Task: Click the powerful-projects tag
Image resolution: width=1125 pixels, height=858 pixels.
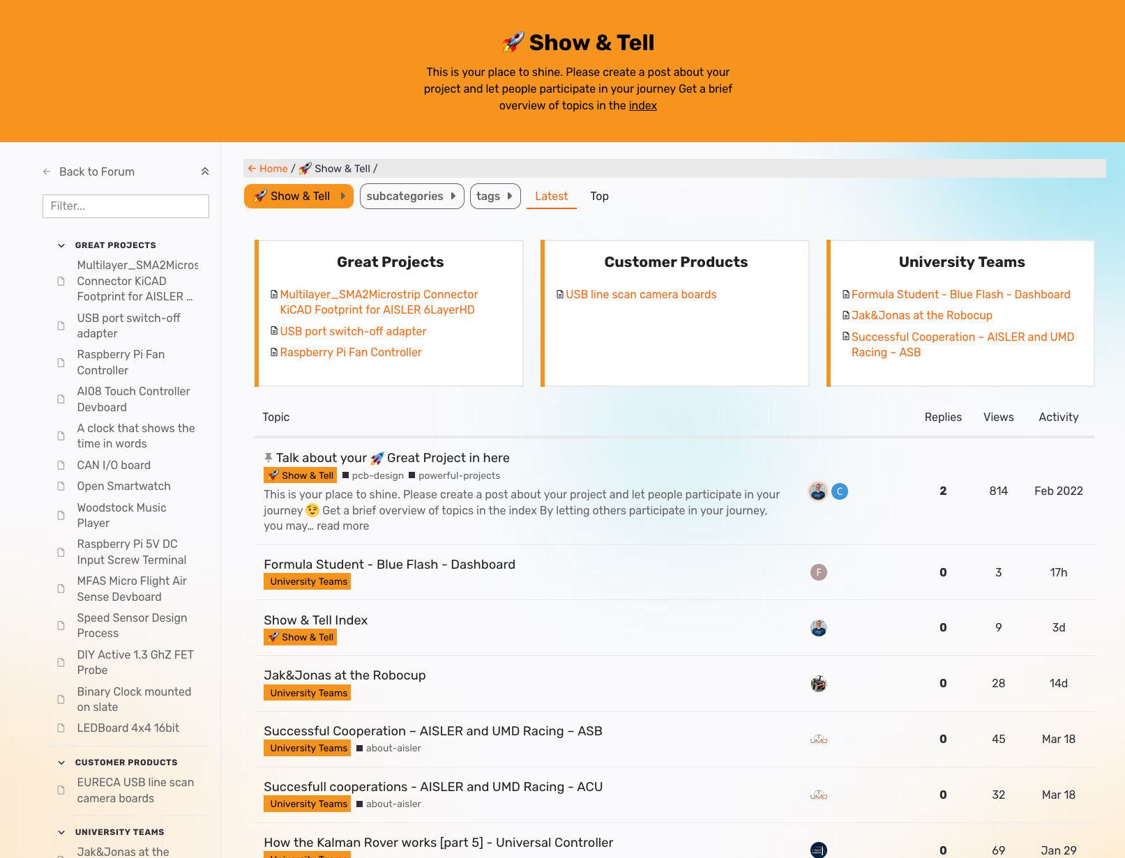Action: click(x=454, y=475)
